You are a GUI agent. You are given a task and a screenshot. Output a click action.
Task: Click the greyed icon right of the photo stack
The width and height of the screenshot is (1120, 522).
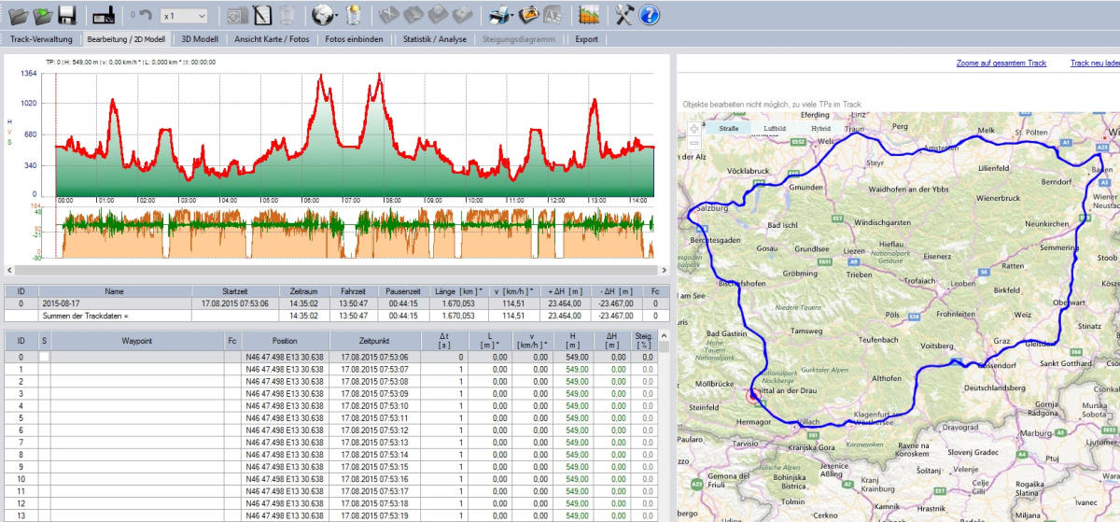tap(553, 15)
